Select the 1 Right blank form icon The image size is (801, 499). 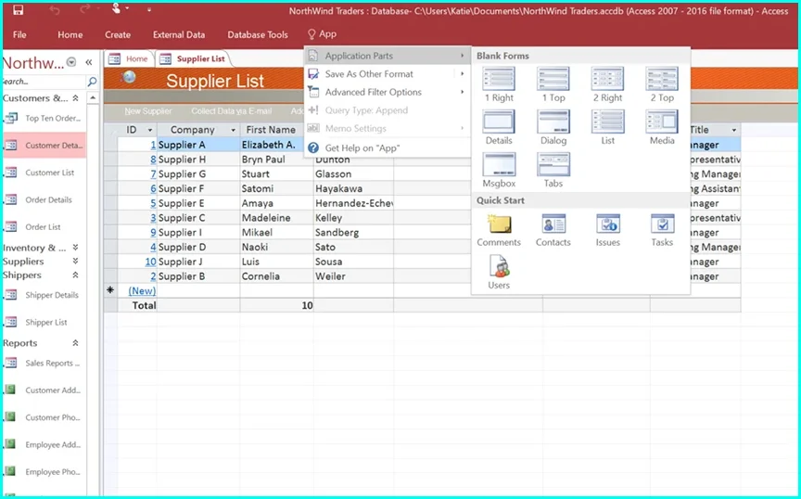click(x=499, y=80)
